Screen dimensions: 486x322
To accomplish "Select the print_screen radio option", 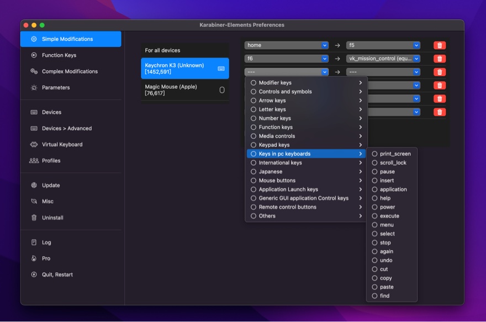I will [375, 154].
